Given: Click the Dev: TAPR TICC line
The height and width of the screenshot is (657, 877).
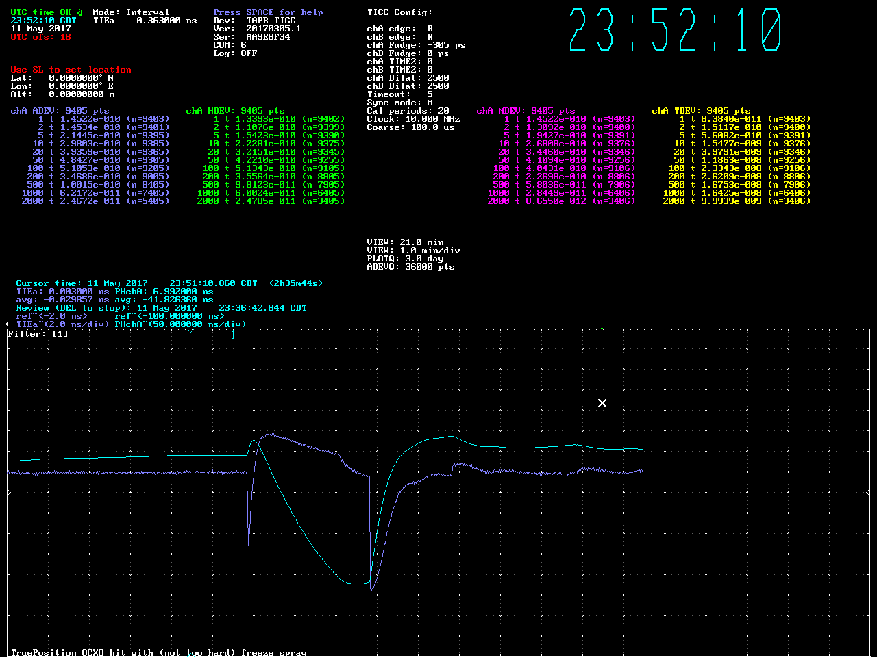Looking at the screenshot, I should pyautogui.click(x=254, y=21).
